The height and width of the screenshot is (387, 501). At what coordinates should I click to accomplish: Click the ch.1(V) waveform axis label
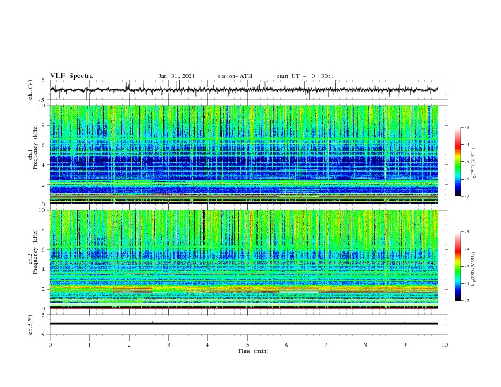[x=30, y=90]
